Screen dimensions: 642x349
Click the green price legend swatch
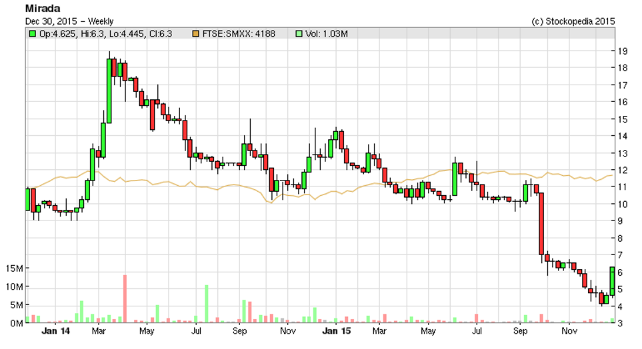[32, 34]
